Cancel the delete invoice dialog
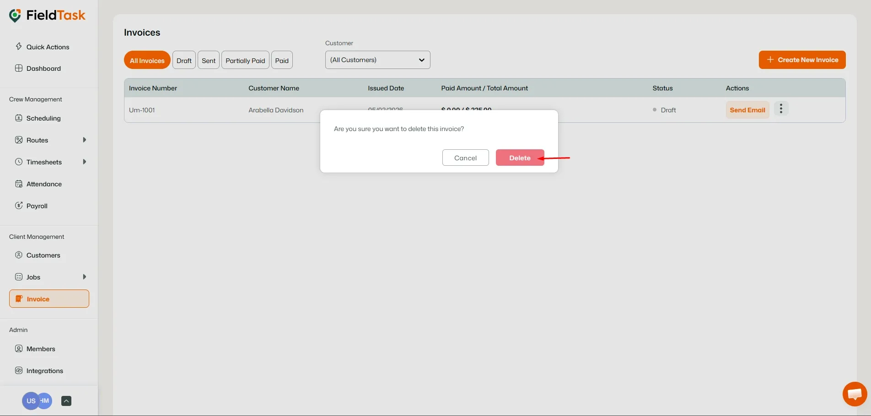The image size is (871, 416). point(465,157)
